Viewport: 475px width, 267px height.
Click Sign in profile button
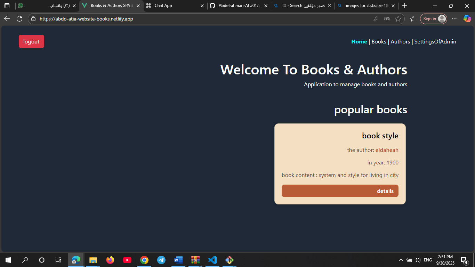[x=433, y=19]
